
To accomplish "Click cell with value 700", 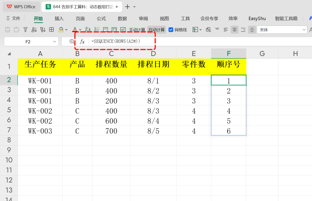I will pyautogui.click(x=111, y=130).
